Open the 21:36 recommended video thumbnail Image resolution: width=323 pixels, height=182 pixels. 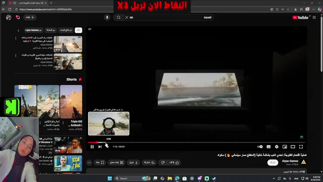(x=68, y=163)
